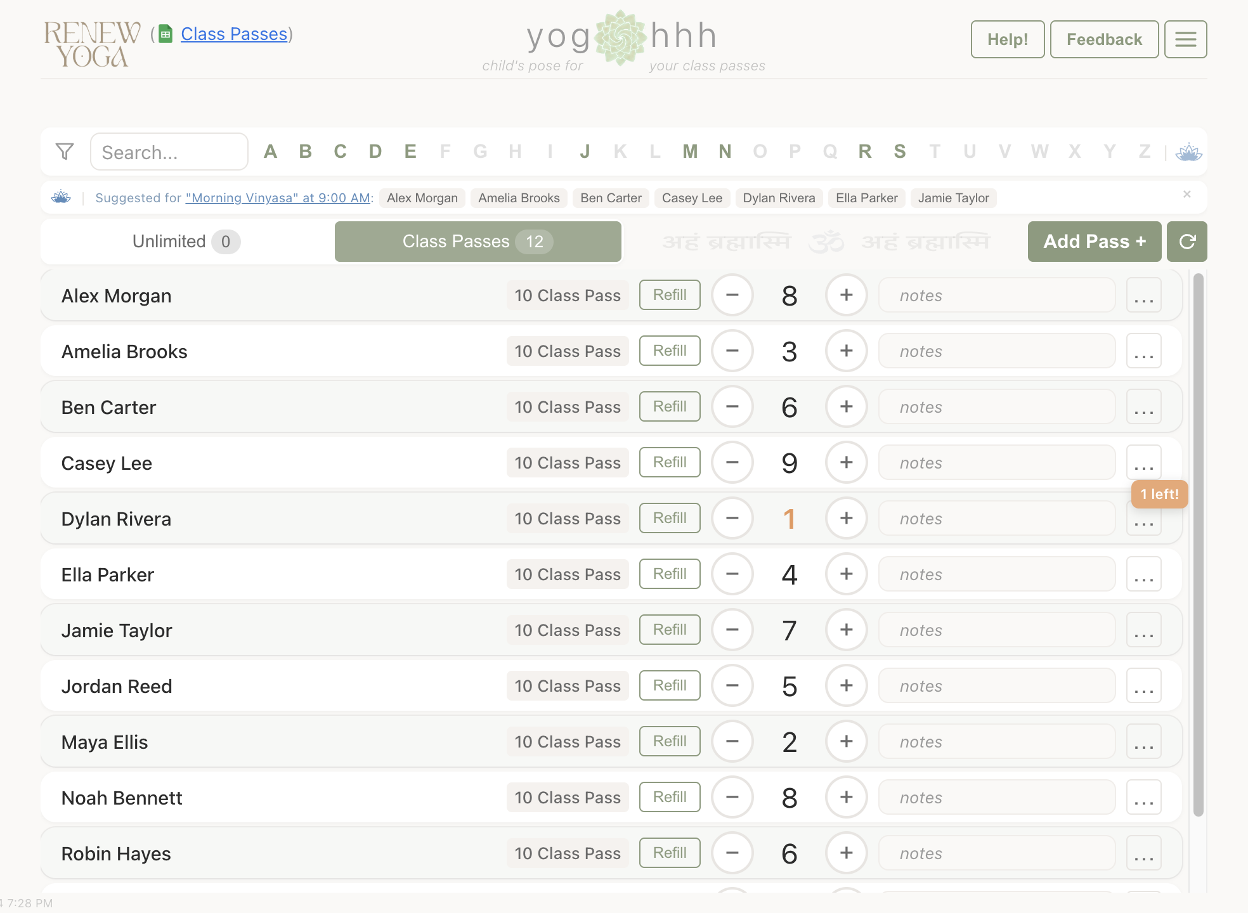Click the Feedback button
The height and width of the screenshot is (913, 1248).
coord(1104,39)
